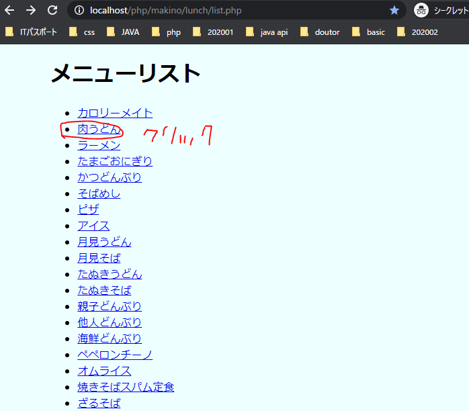Open the ざるそば link
Screen dimensions: 469x411
click(99, 404)
